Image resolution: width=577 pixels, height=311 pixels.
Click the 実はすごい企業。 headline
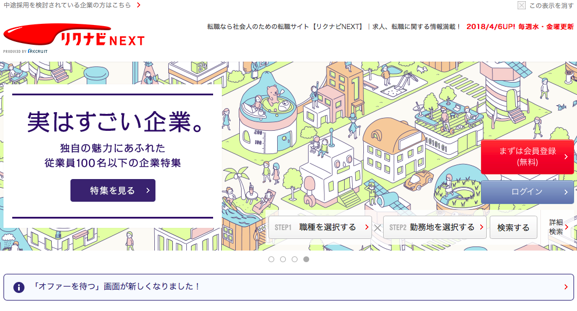pos(115,121)
